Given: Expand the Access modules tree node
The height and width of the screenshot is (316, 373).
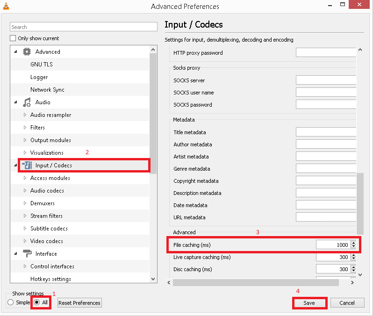Looking at the screenshot, I should (x=25, y=178).
